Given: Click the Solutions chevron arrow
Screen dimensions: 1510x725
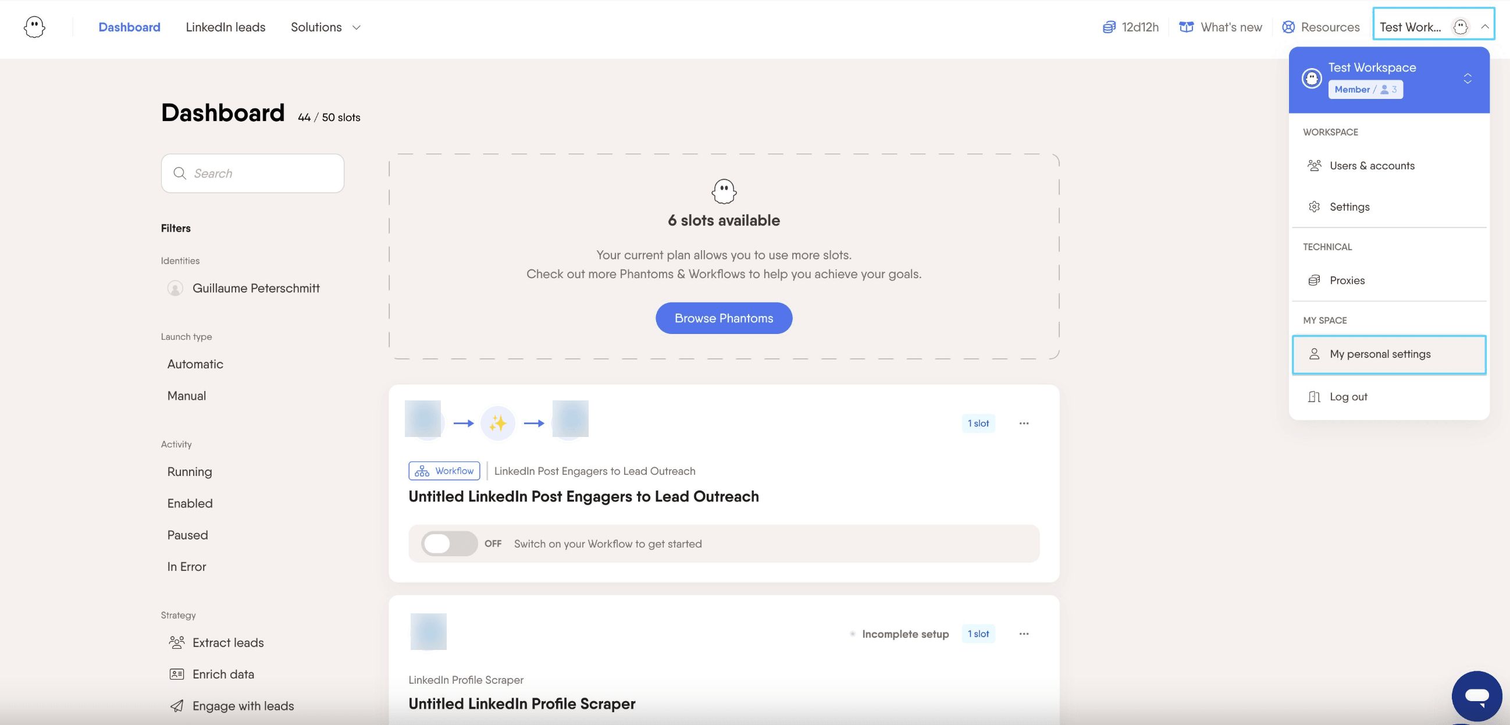Looking at the screenshot, I should (356, 27).
